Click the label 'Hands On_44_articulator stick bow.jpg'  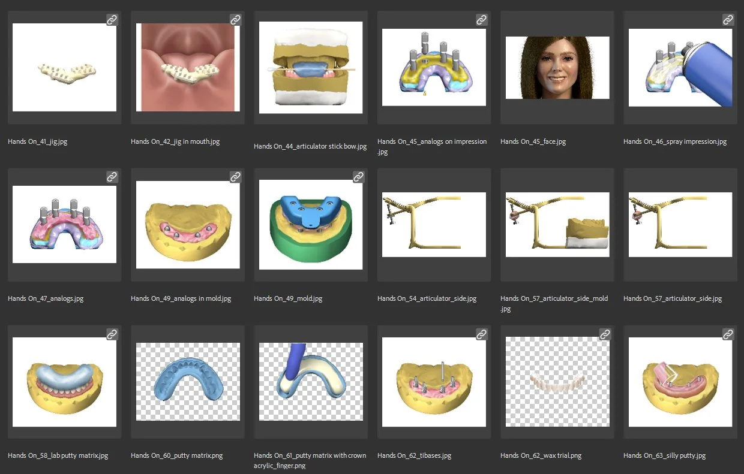coord(310,146)
